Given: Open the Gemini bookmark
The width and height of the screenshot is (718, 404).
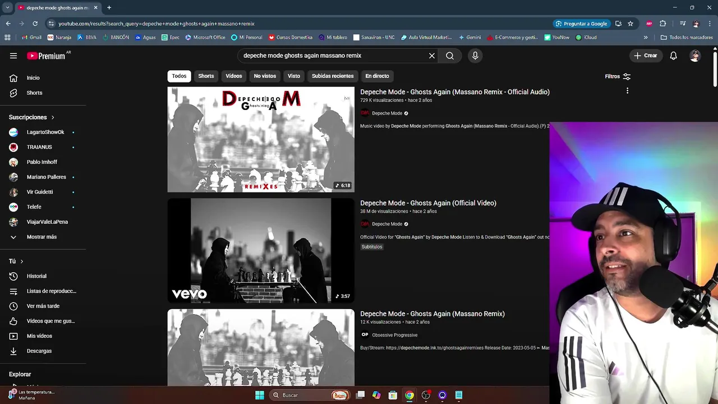Looking at the screenshot, I should click(470, 38).
